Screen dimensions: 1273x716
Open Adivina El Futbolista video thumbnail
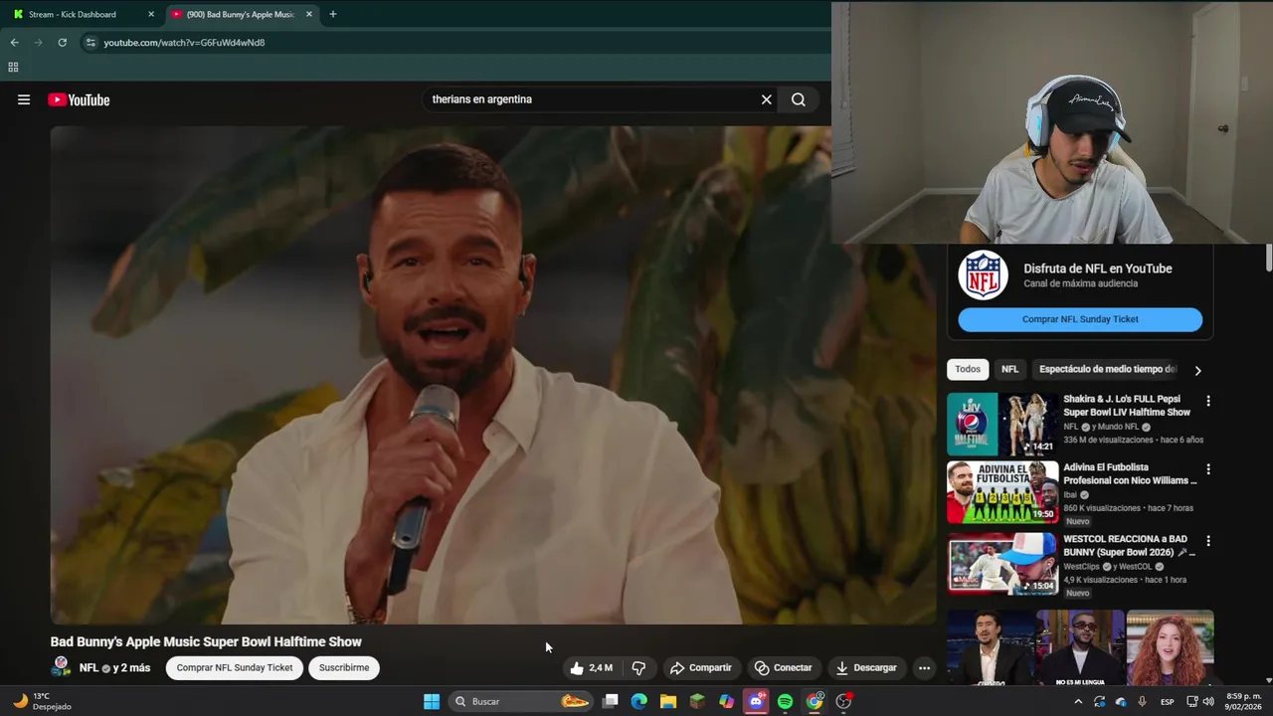point(1002,491)
